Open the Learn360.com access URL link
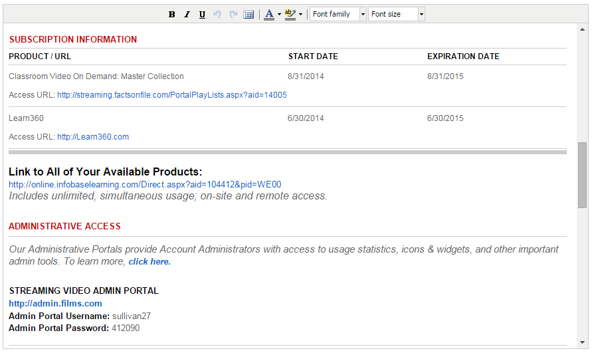This screenshot has width=594, height=355. [93, 137]
